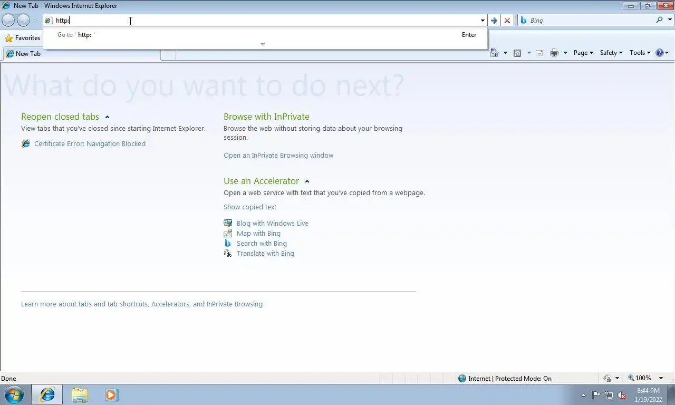Click Show copied text link
The height and width of the screenshot is (405, 675).
pos(250,207)
